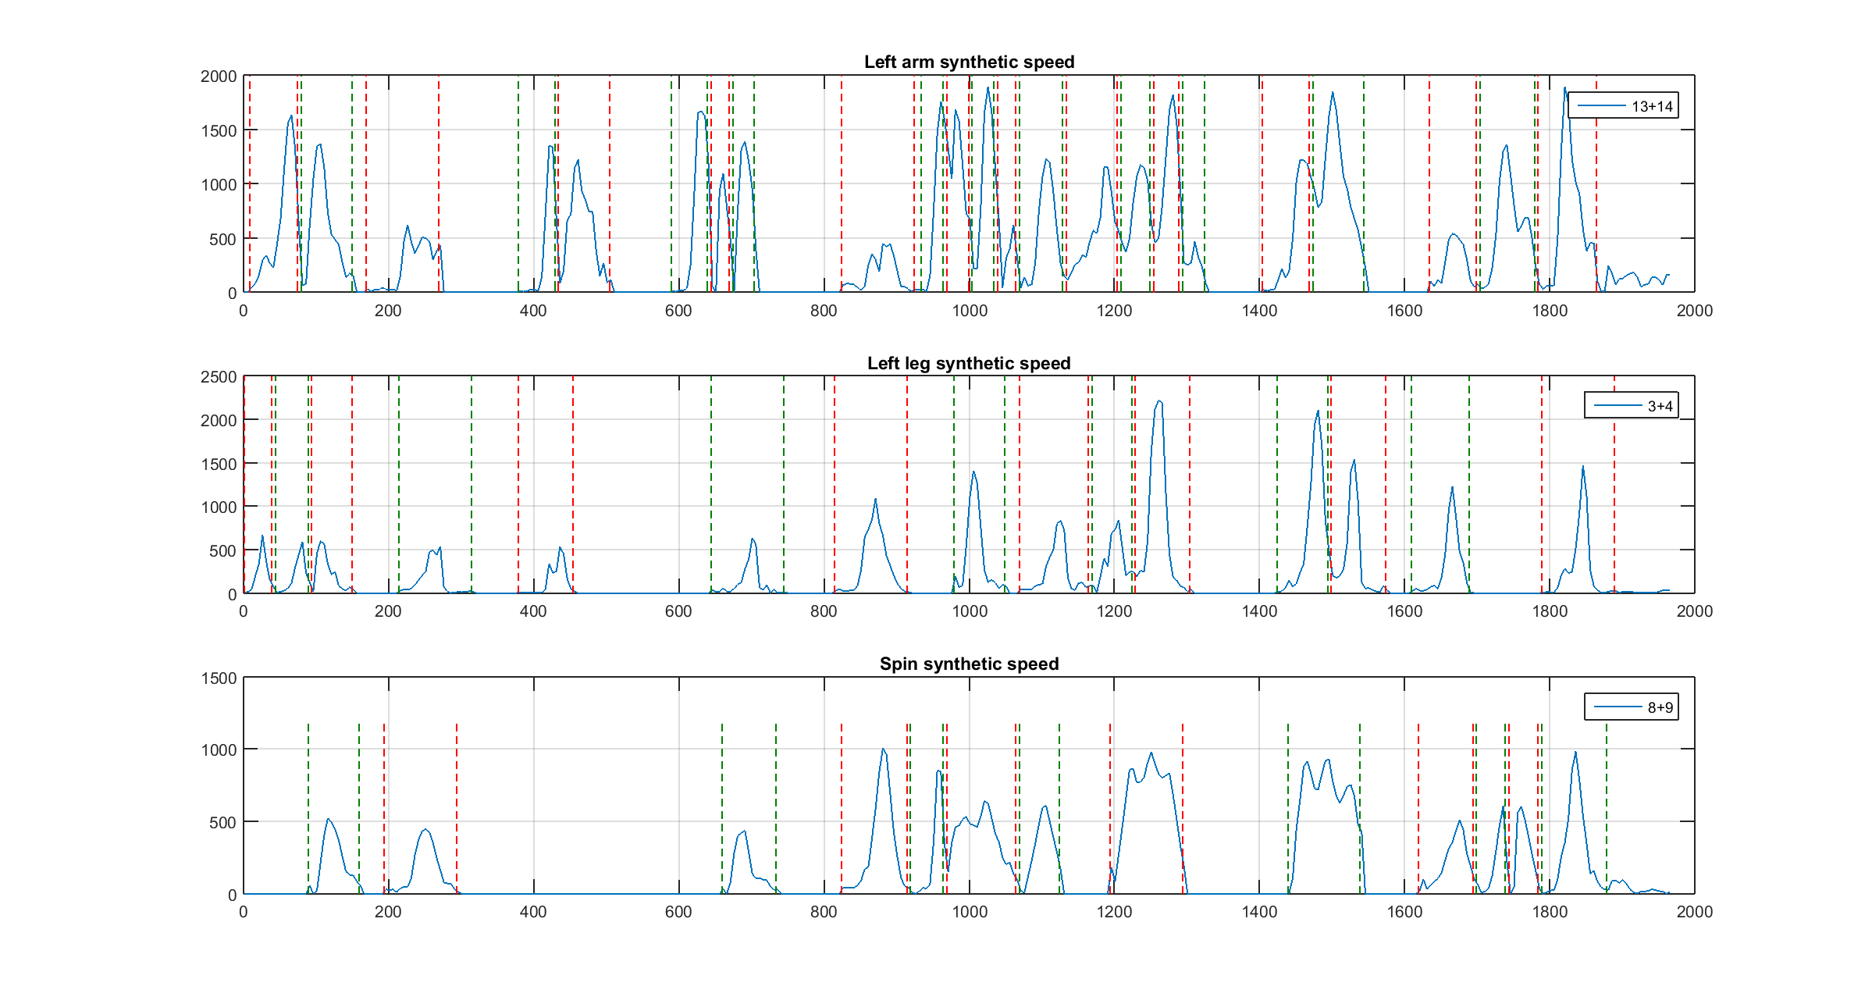Click the 1500 y-axis label on Spin plot
1872x1004 pixels.
click(219, 678)
